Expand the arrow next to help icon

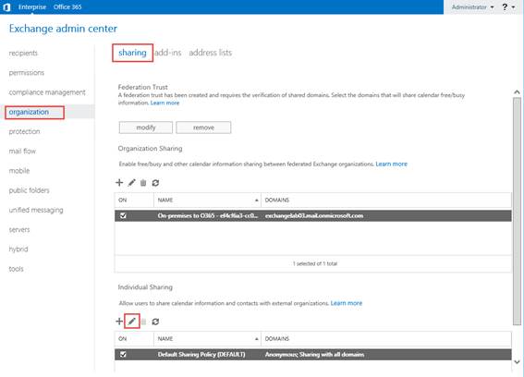(513, 7)
